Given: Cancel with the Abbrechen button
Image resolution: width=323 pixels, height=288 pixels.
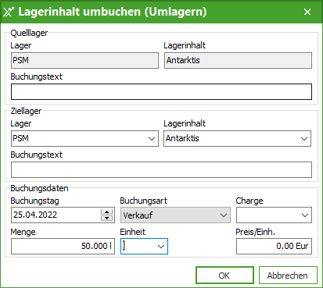Looking at the screenshot, I should coord(288,275).
